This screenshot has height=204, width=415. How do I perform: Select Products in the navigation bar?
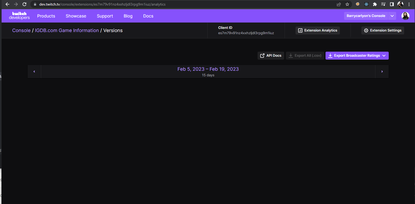pyautogui.click(x=46, y=16)
